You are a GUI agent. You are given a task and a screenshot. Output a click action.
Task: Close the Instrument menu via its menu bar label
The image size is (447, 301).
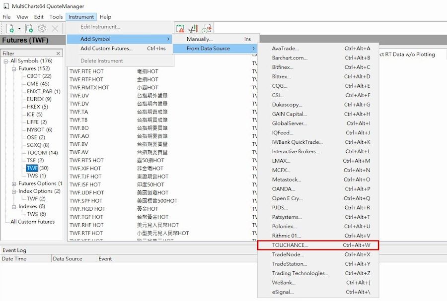click(81, 17)
